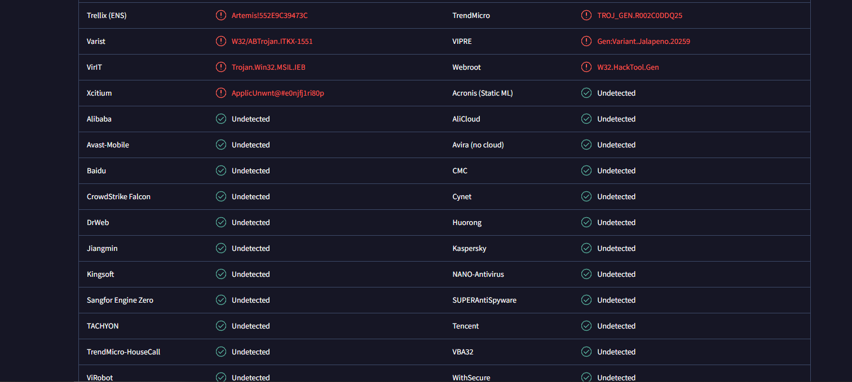The height and width of the screenshot is (382, 852).
Task: Click Undetected result in Cynet row
Action: pyautogui.click(x=616, y=197)
